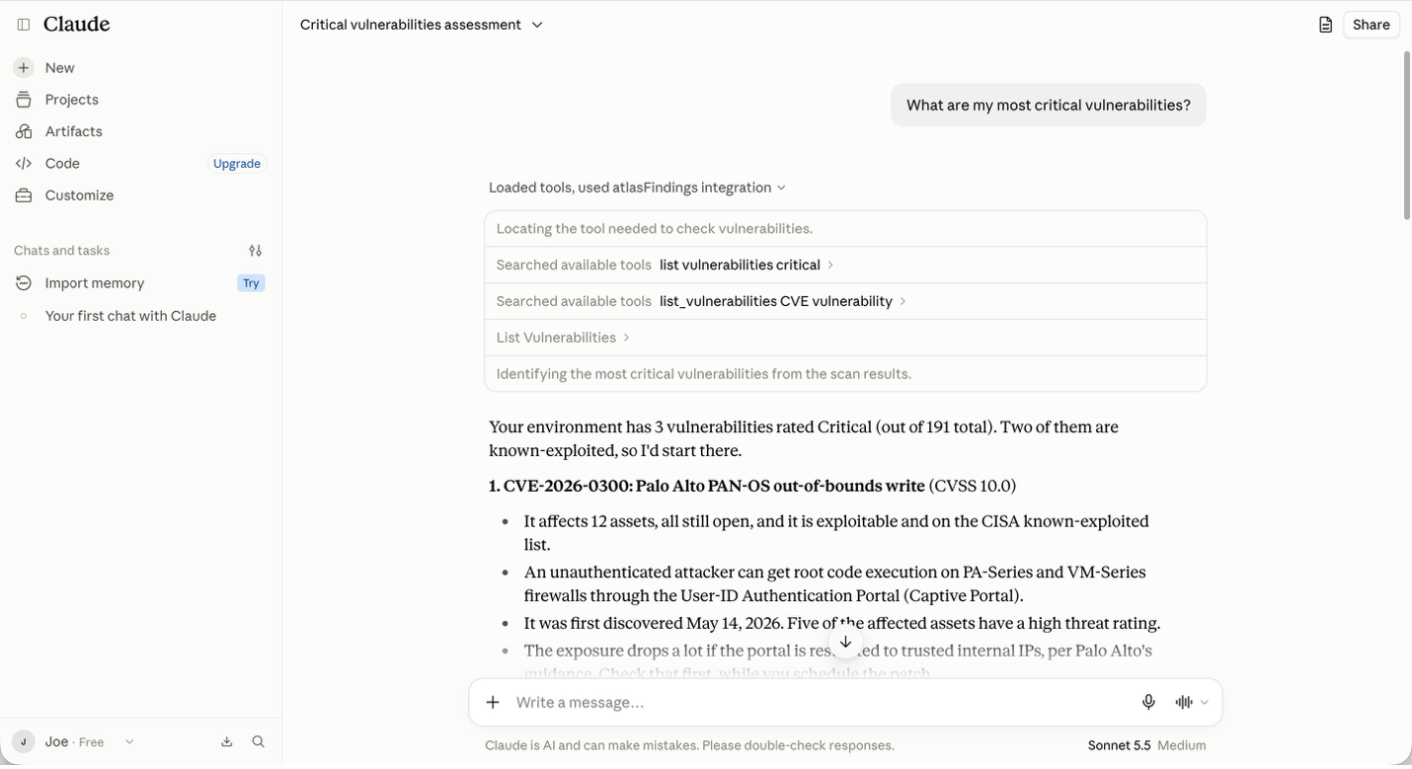Activate the voice mode waveform icon

tap(1184, 702)
